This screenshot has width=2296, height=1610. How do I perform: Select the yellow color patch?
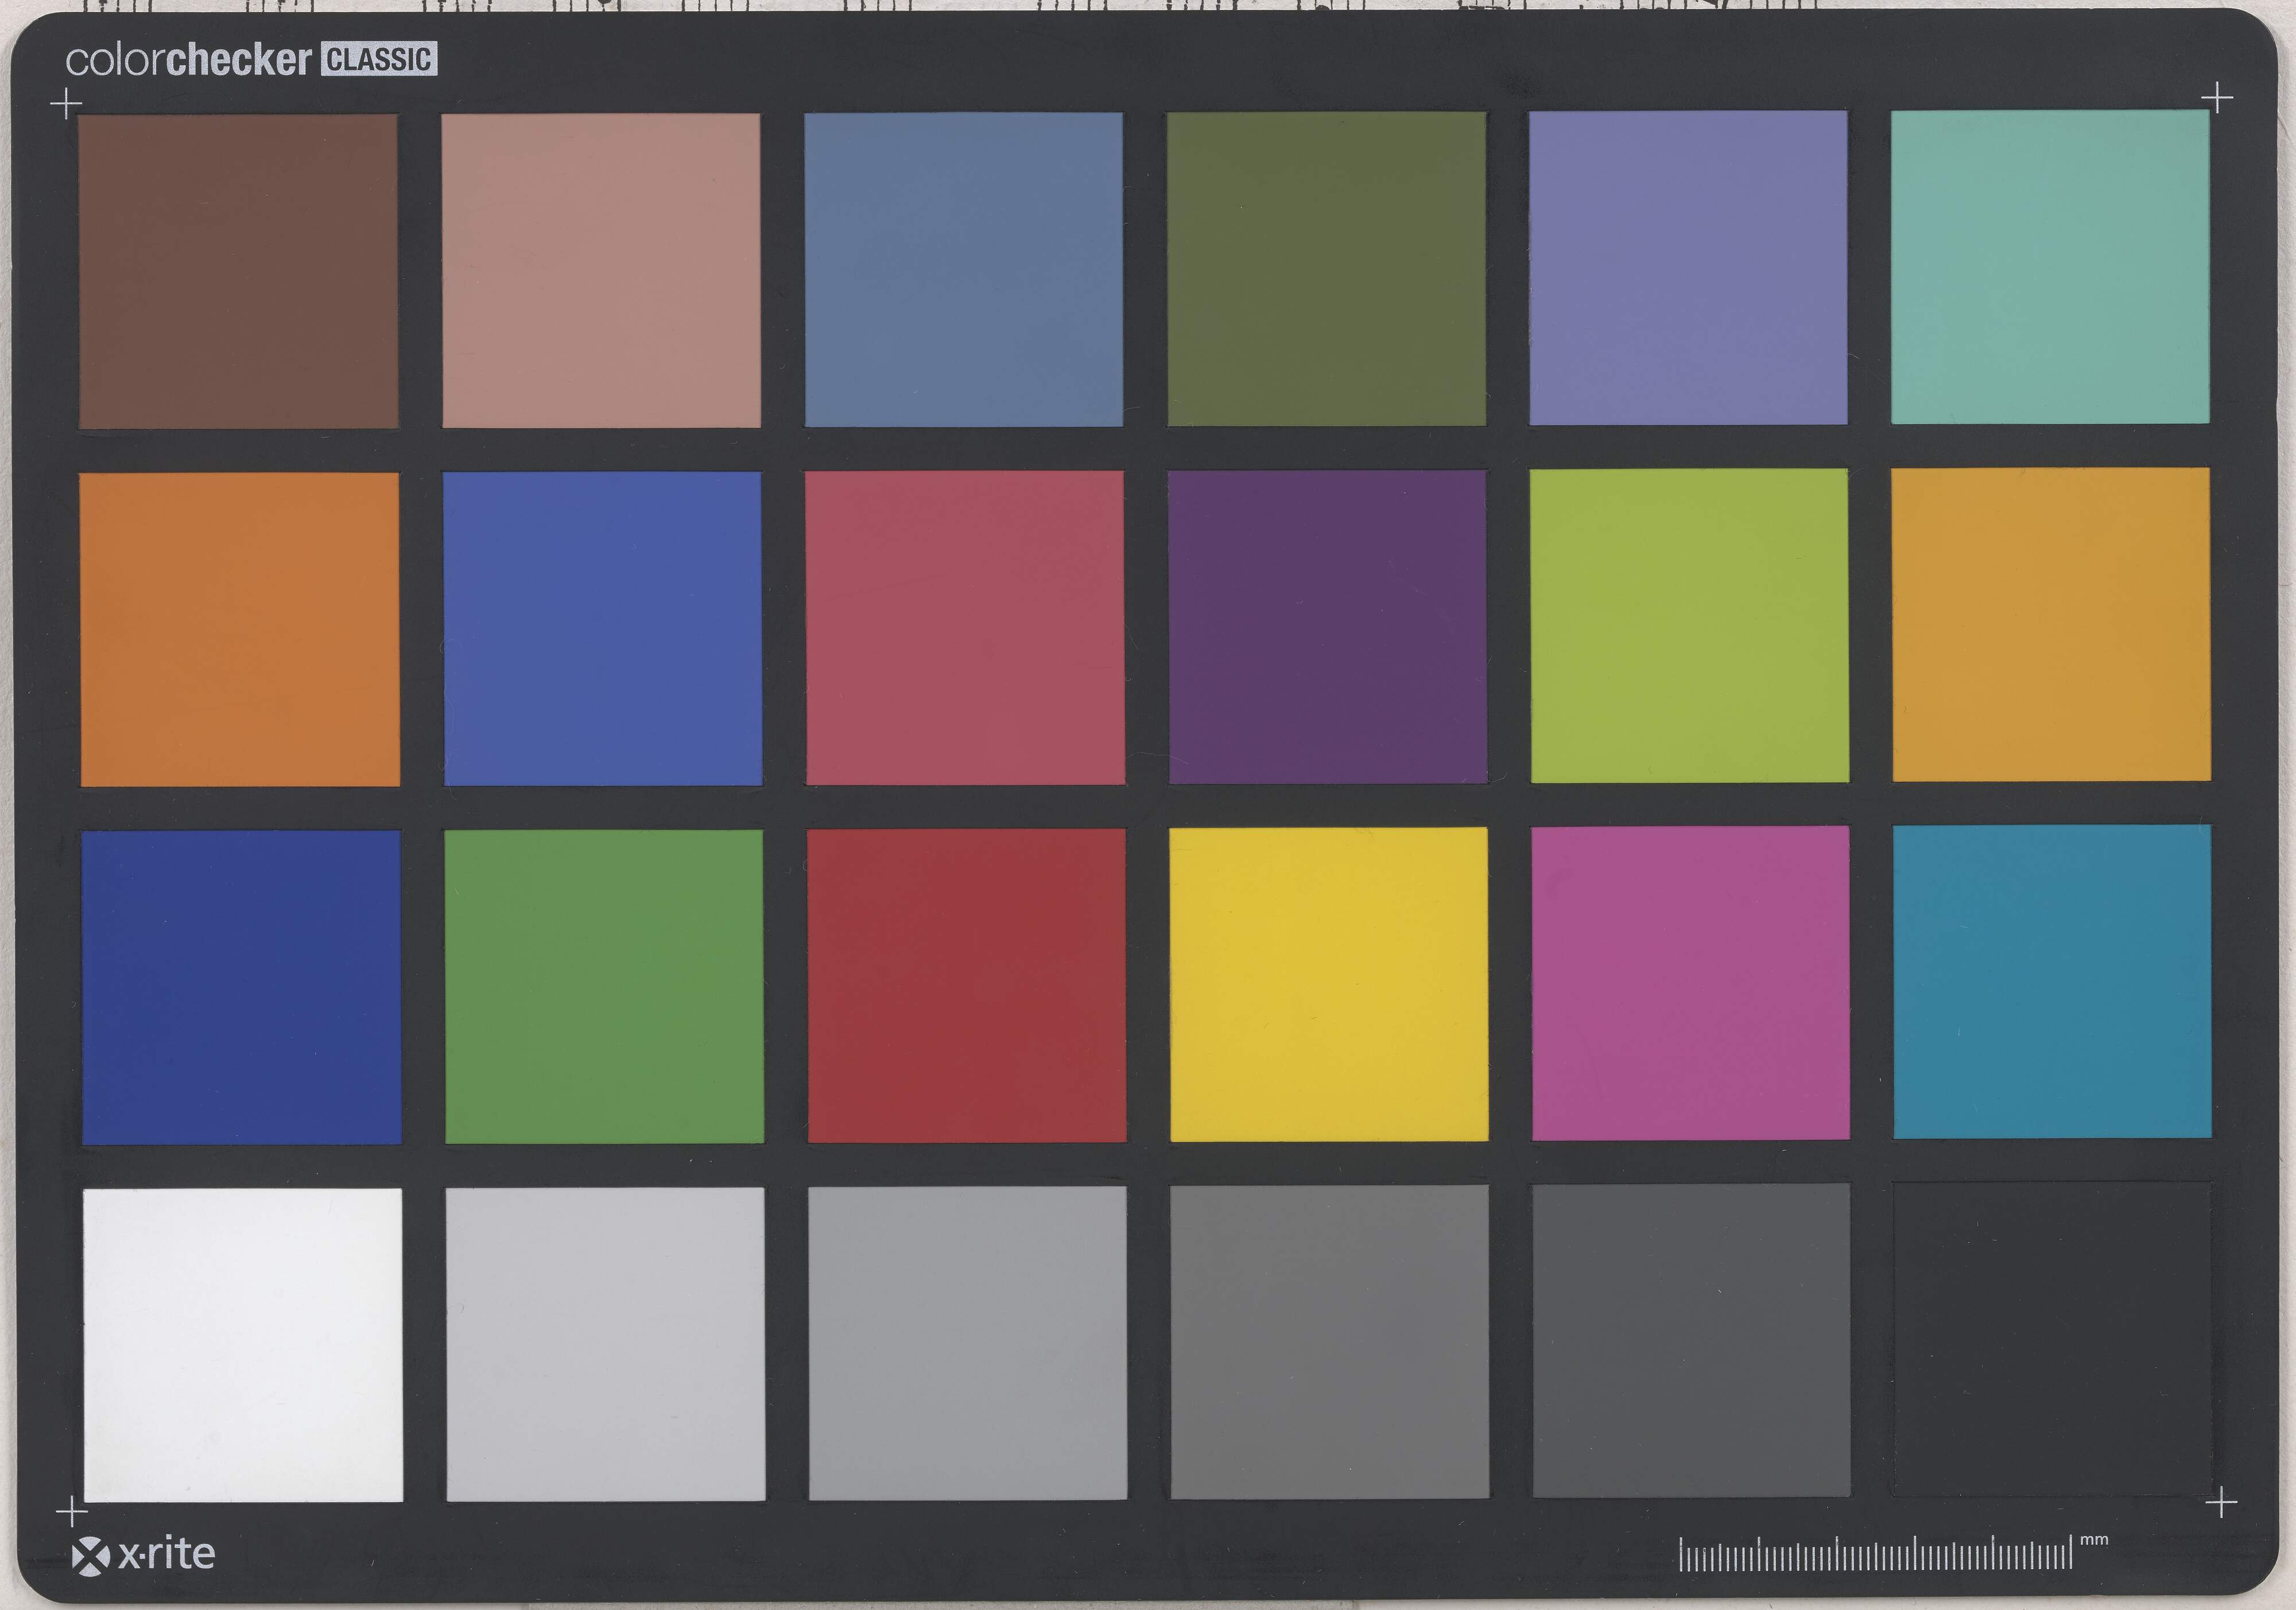[x=1328, y=984]
